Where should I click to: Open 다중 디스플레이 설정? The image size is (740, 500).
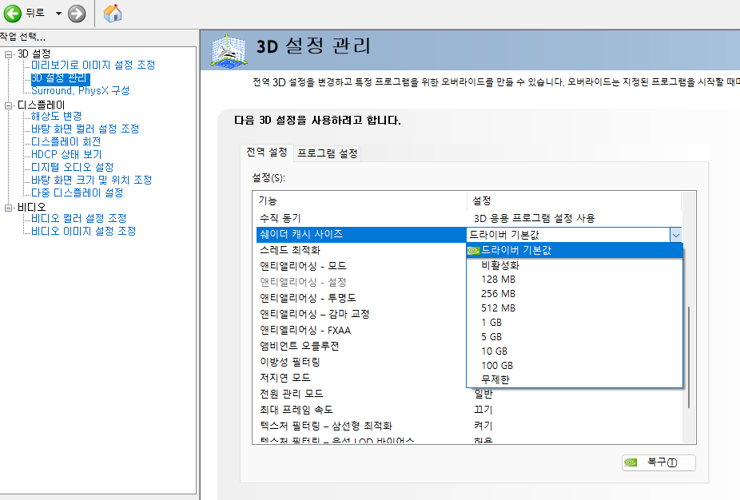click(77, 192)
